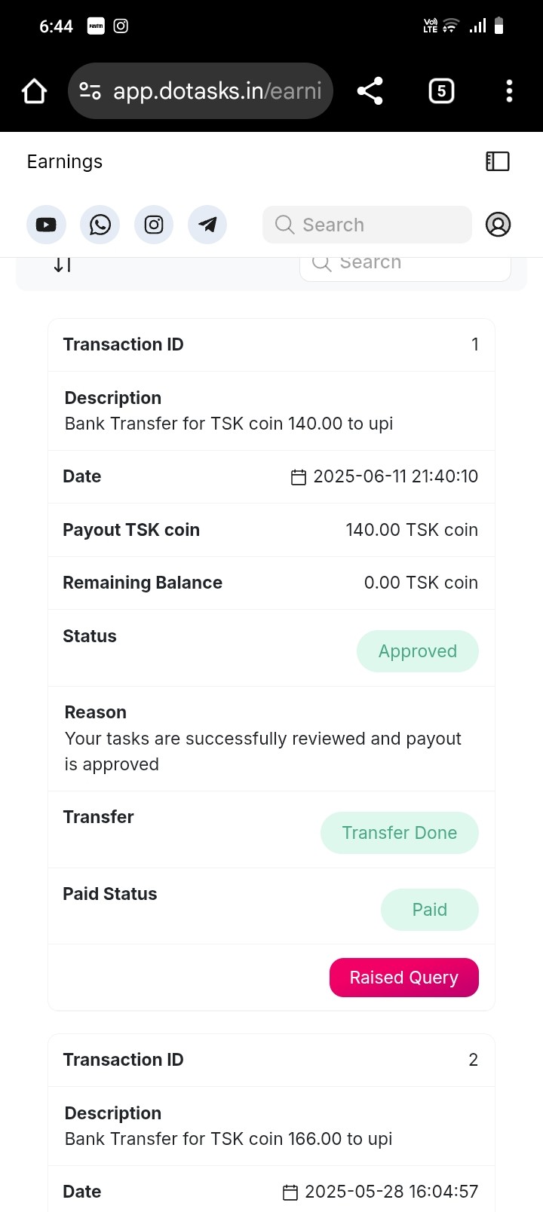Image resolution: width=543 pixels, height=1212 pixels.
Task: Open the browser three-dot menu
Action: tap(509, 91)
